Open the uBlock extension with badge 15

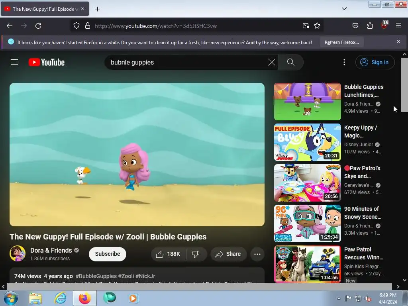(384, 25)
